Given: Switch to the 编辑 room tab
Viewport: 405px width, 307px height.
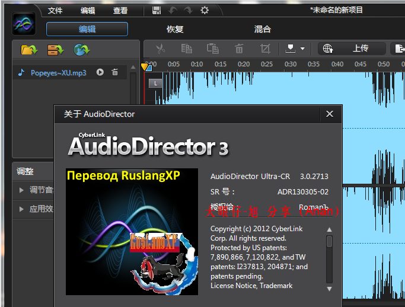Looking at the screenshot, I should [x=87, y=29].
